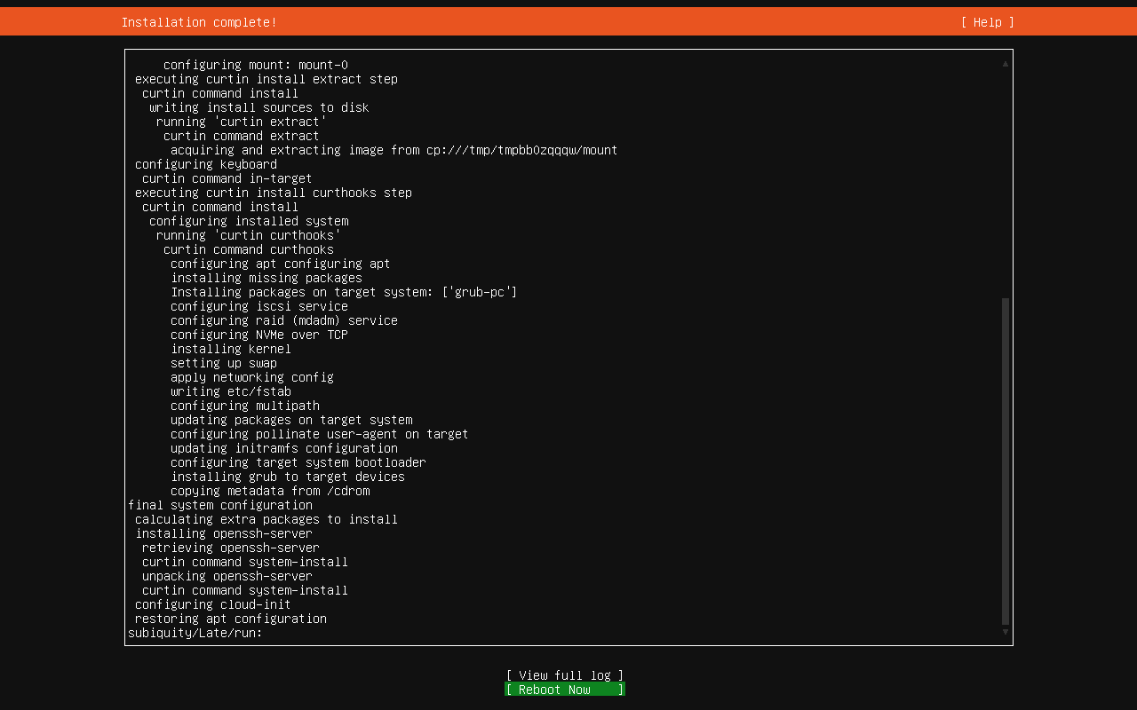Open the View full log option
1137x710 pixels.
[x=564, y=675]
